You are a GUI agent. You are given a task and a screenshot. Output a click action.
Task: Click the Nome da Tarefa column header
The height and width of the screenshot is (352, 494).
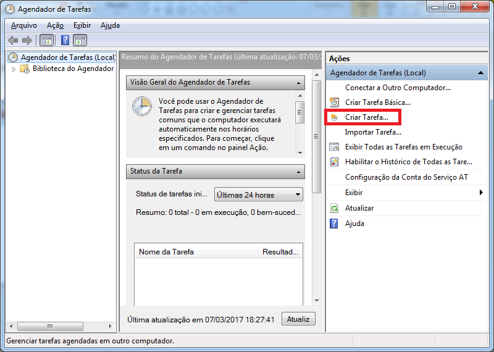196,252
